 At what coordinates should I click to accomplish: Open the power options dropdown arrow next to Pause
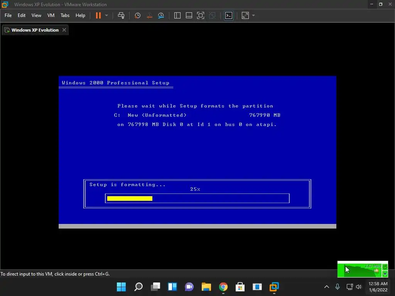pyautogui.click(x=106, y=15)
